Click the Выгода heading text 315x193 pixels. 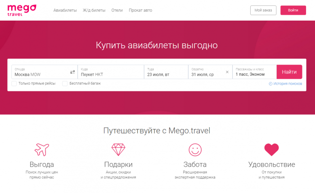(42, 164)
